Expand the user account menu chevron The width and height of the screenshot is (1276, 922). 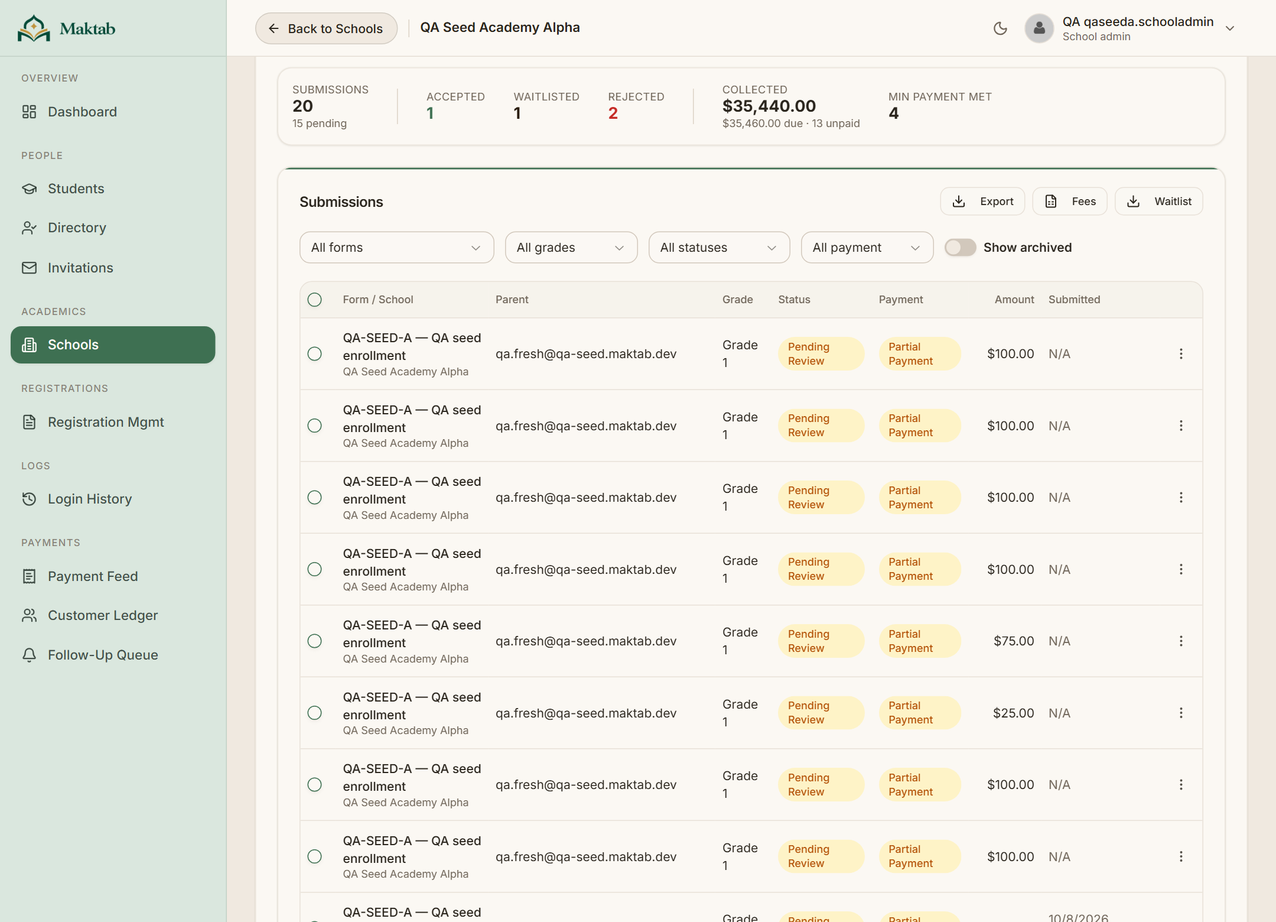1230,28
